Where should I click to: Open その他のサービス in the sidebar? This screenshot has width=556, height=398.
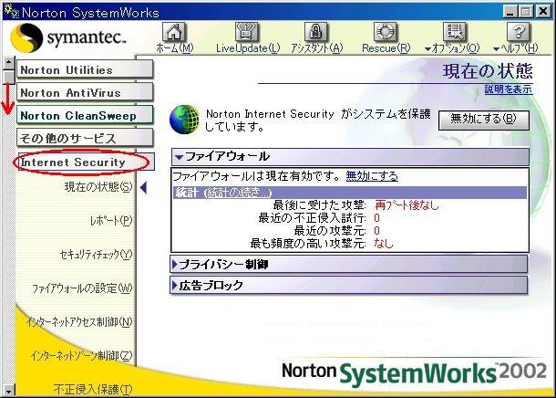[x=85, y=138]
